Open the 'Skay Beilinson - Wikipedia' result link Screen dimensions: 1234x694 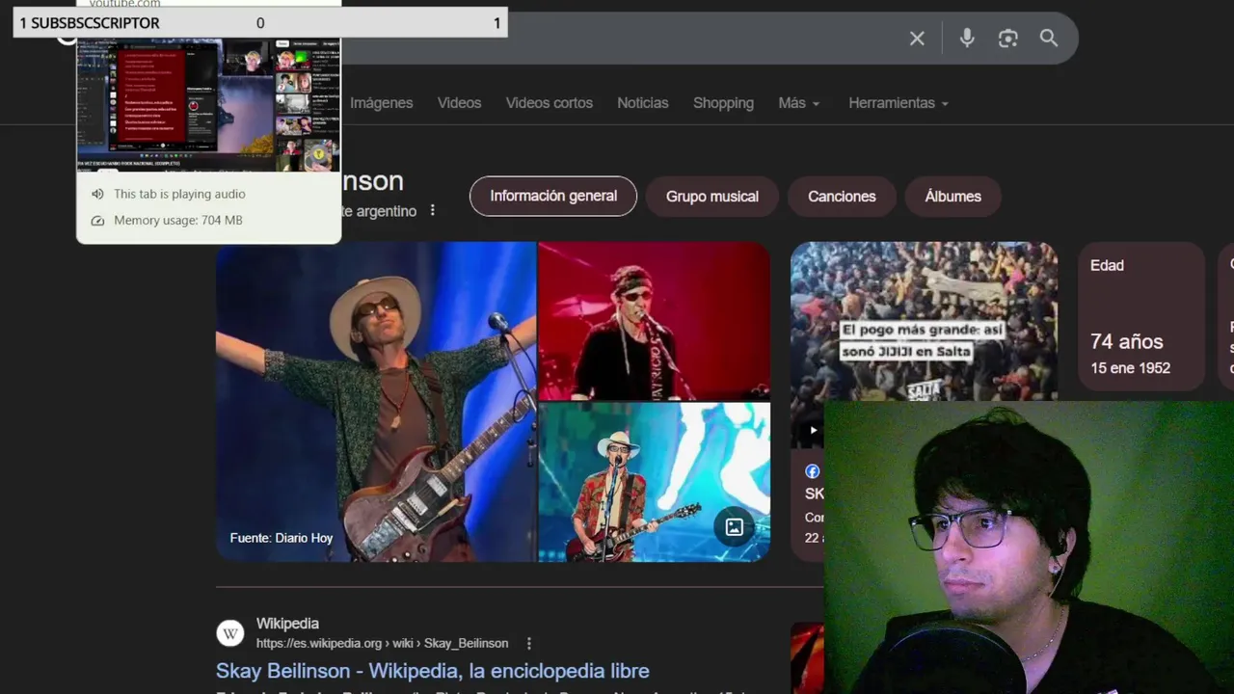433,671
